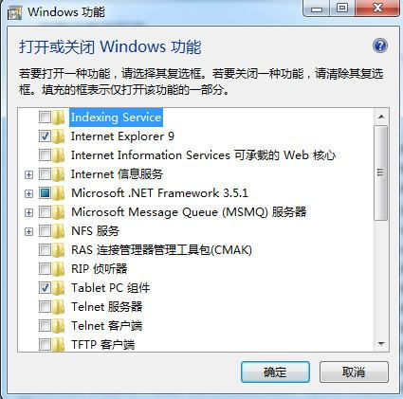Screen dimensions: 403x399
Task: Select the RAS 连接管理器管理工具包(CMAK) item
Action: tap(161, 250)
